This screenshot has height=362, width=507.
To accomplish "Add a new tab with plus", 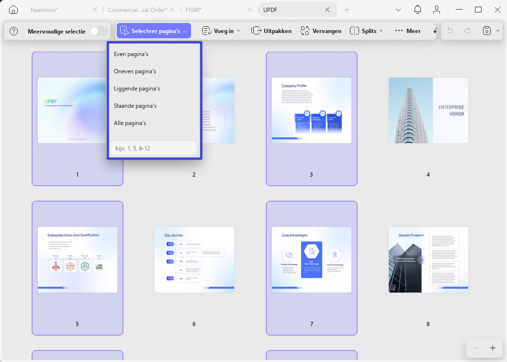I will (347, 10).
